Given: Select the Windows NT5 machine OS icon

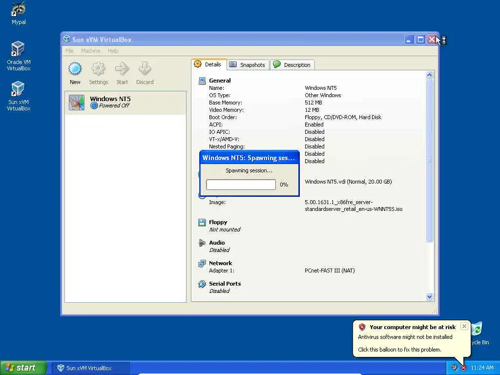Looking at the screenshot, I should tap(77, 103).
